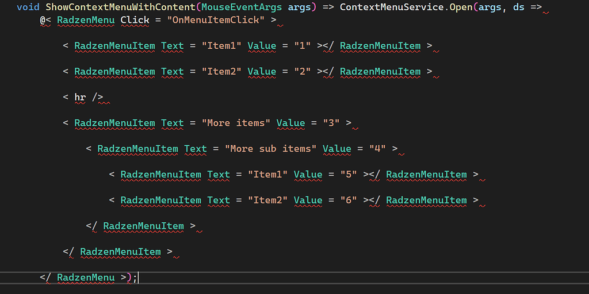Click the "More sub items" text string
Screen dimensions: 589x294
(270, 149)
